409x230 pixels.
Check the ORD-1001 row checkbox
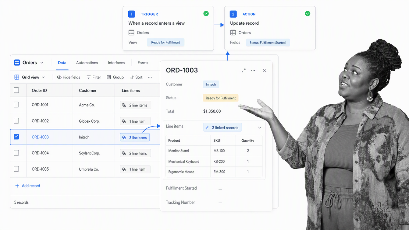pyautogui.click(x=16, y=105)
